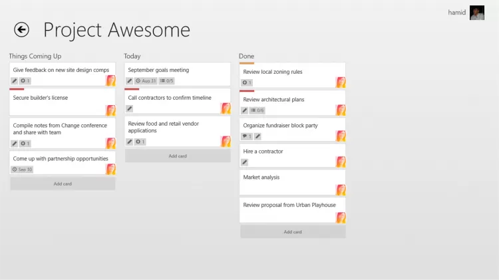Click Sep 10 due date badge
This screenshot has height=280, width=499.
click(x=22, y=170)
